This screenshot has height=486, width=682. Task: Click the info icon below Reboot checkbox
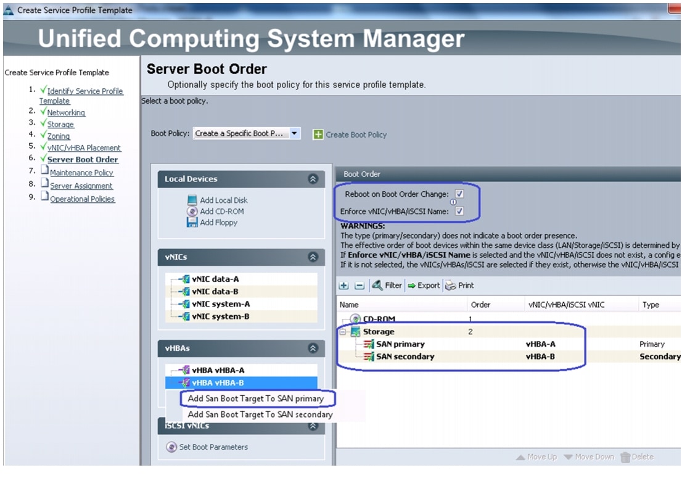pyautogui.click(x=453, y=202)
